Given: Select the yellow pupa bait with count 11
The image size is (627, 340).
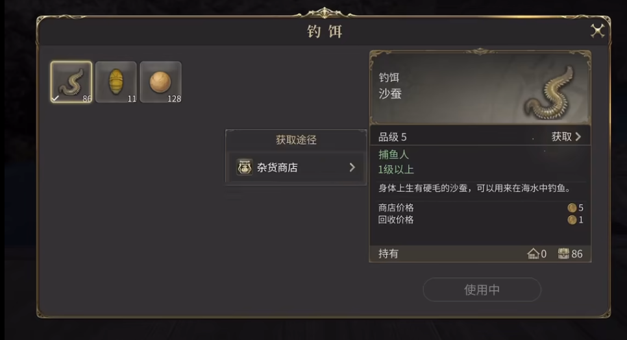Looking at the screenshot, I should pyautogui.click(x=116, y=82).
